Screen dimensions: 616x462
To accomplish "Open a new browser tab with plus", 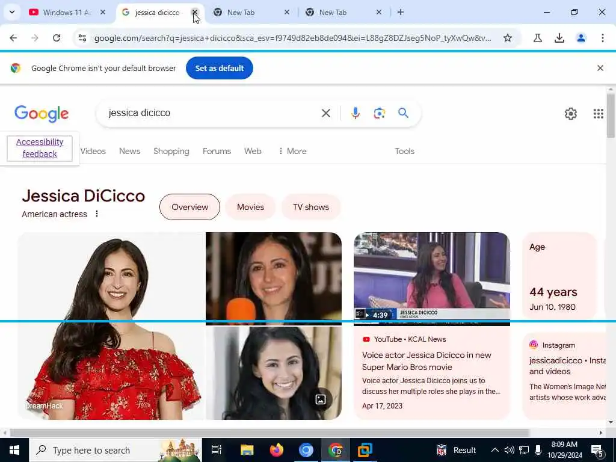I will coord(400,12).
